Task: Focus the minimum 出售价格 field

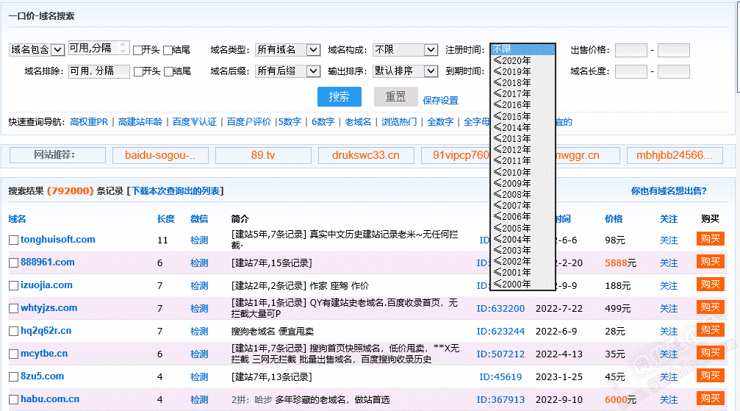Action: pyautogui.click(x=631, y=50)
